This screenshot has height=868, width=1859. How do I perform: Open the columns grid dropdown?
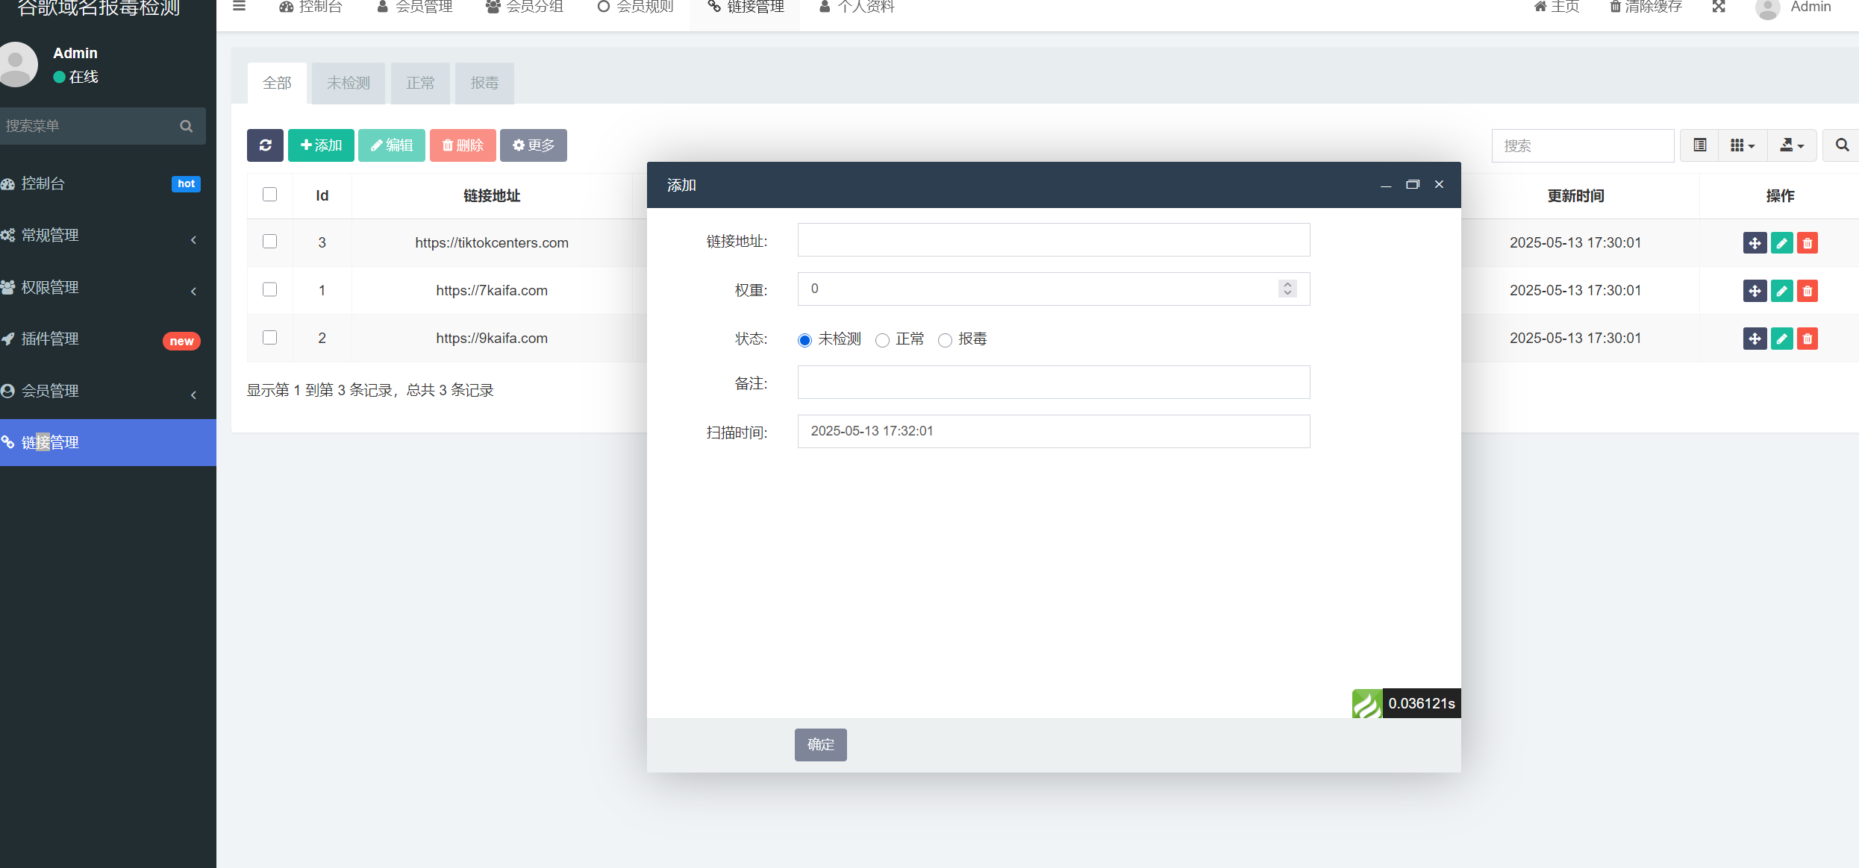click(x=1743, y=145)
